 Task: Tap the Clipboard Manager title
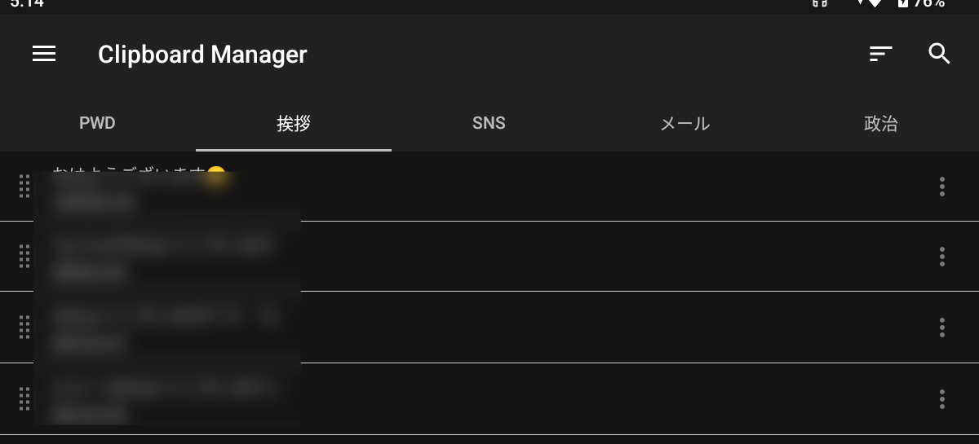202,55
